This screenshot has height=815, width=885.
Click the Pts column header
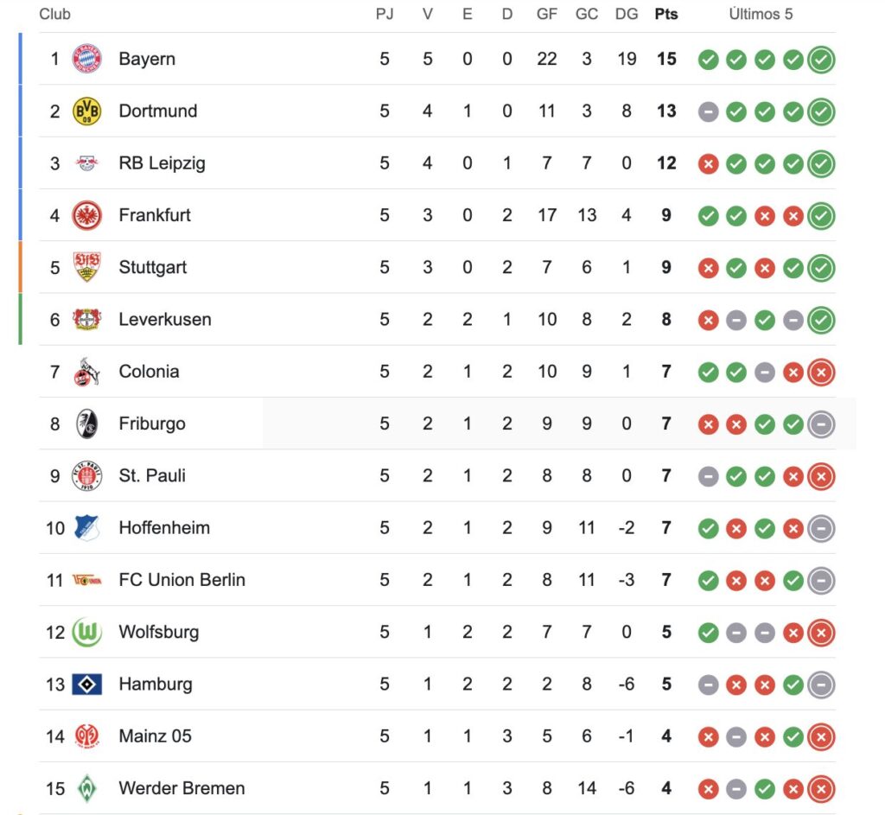pyautogui.click(x=666, y=14)
